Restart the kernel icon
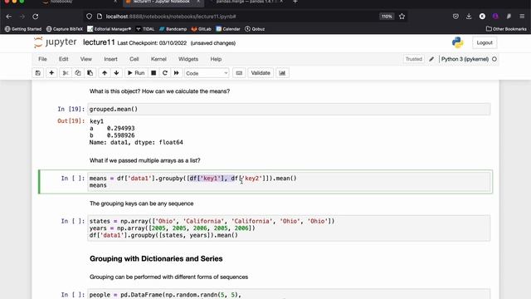The width and height of the screenshot is (531, 299). pyautogui.click(x=165, y=73)
